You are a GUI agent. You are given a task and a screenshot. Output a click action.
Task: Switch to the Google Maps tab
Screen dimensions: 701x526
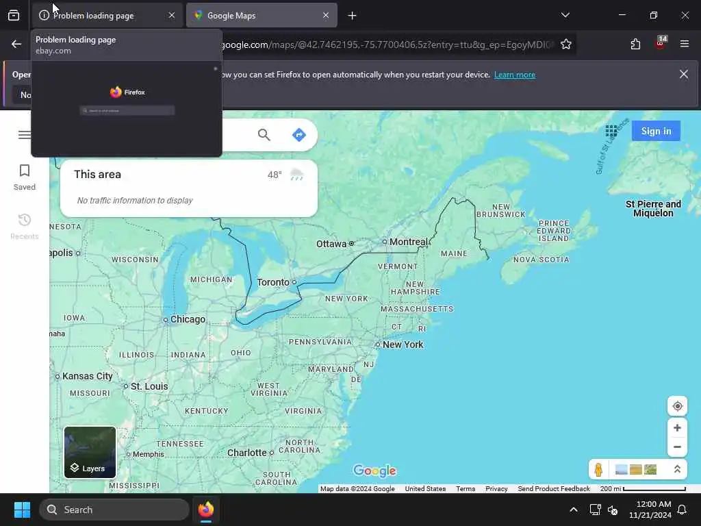point(262,16)
